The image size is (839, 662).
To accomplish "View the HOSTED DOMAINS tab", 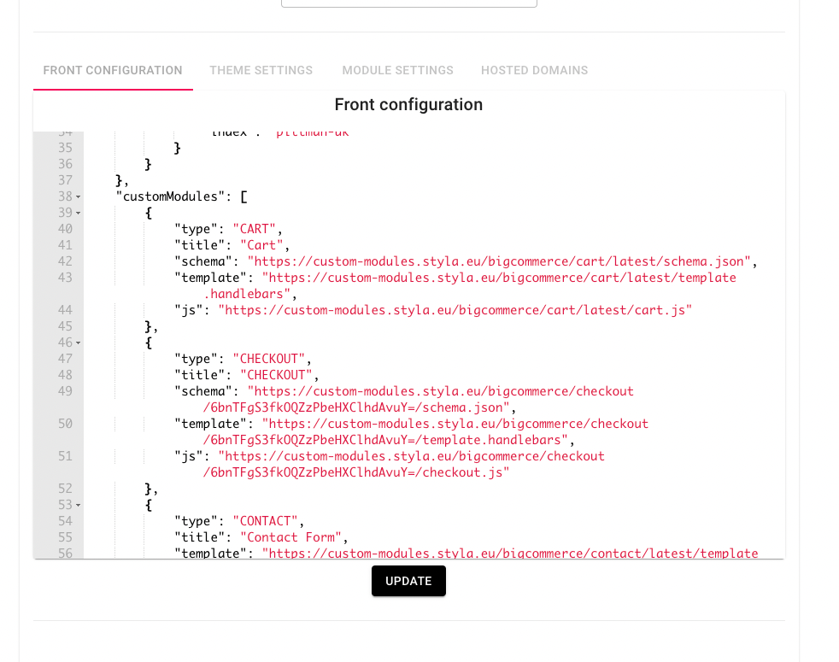I will (534, 70).
